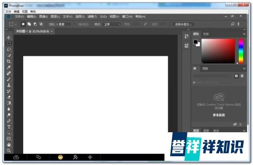Expand the collapsed icon panel arrows
Image resolution: width=253 pixels, height=165 pixels.
pyautogui.click(x=188, y=29)
